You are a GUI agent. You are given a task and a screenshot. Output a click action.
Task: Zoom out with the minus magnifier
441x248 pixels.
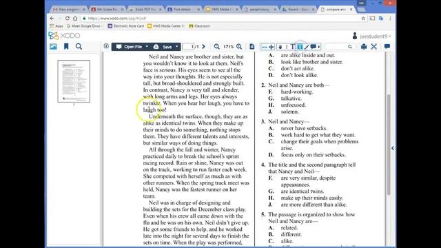[216, 47]
